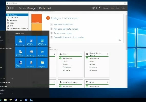
Task: Open the View menu
Action: pos(118,8)
